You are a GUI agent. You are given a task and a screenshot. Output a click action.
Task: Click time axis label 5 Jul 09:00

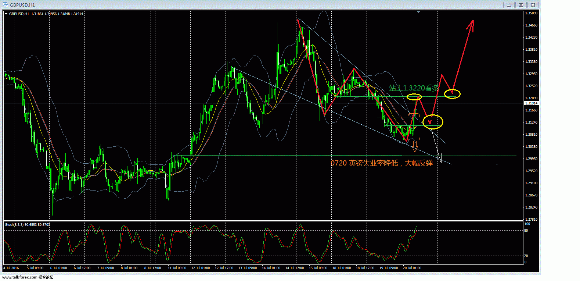click(x=35, y=268)
